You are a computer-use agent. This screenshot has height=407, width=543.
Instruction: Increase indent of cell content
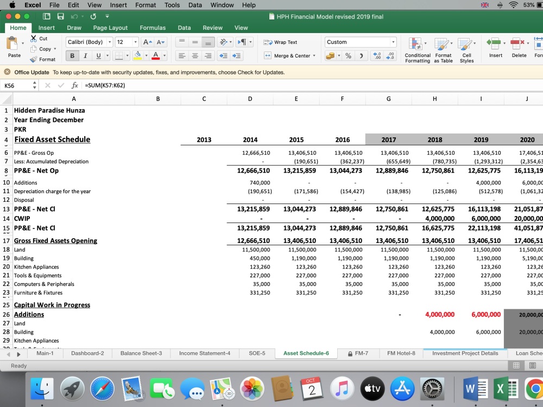point(237,55)
